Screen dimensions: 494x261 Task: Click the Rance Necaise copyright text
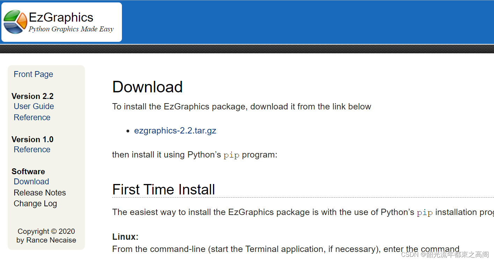(x=46, y=240)
